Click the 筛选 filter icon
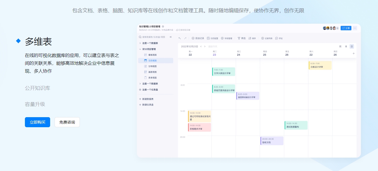Screen dimensions: 378x171 tap(239, 38)
